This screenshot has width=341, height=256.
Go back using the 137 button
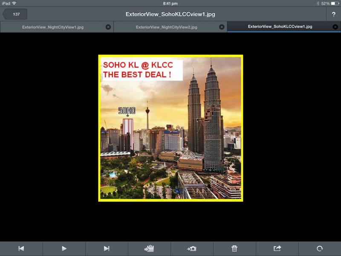pyautogui.click(x=15, y=14)
